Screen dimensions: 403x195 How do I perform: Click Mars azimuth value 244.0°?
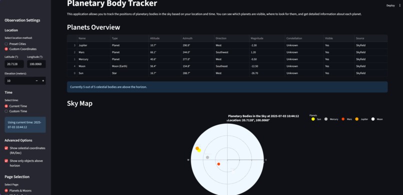pos(197,52)
